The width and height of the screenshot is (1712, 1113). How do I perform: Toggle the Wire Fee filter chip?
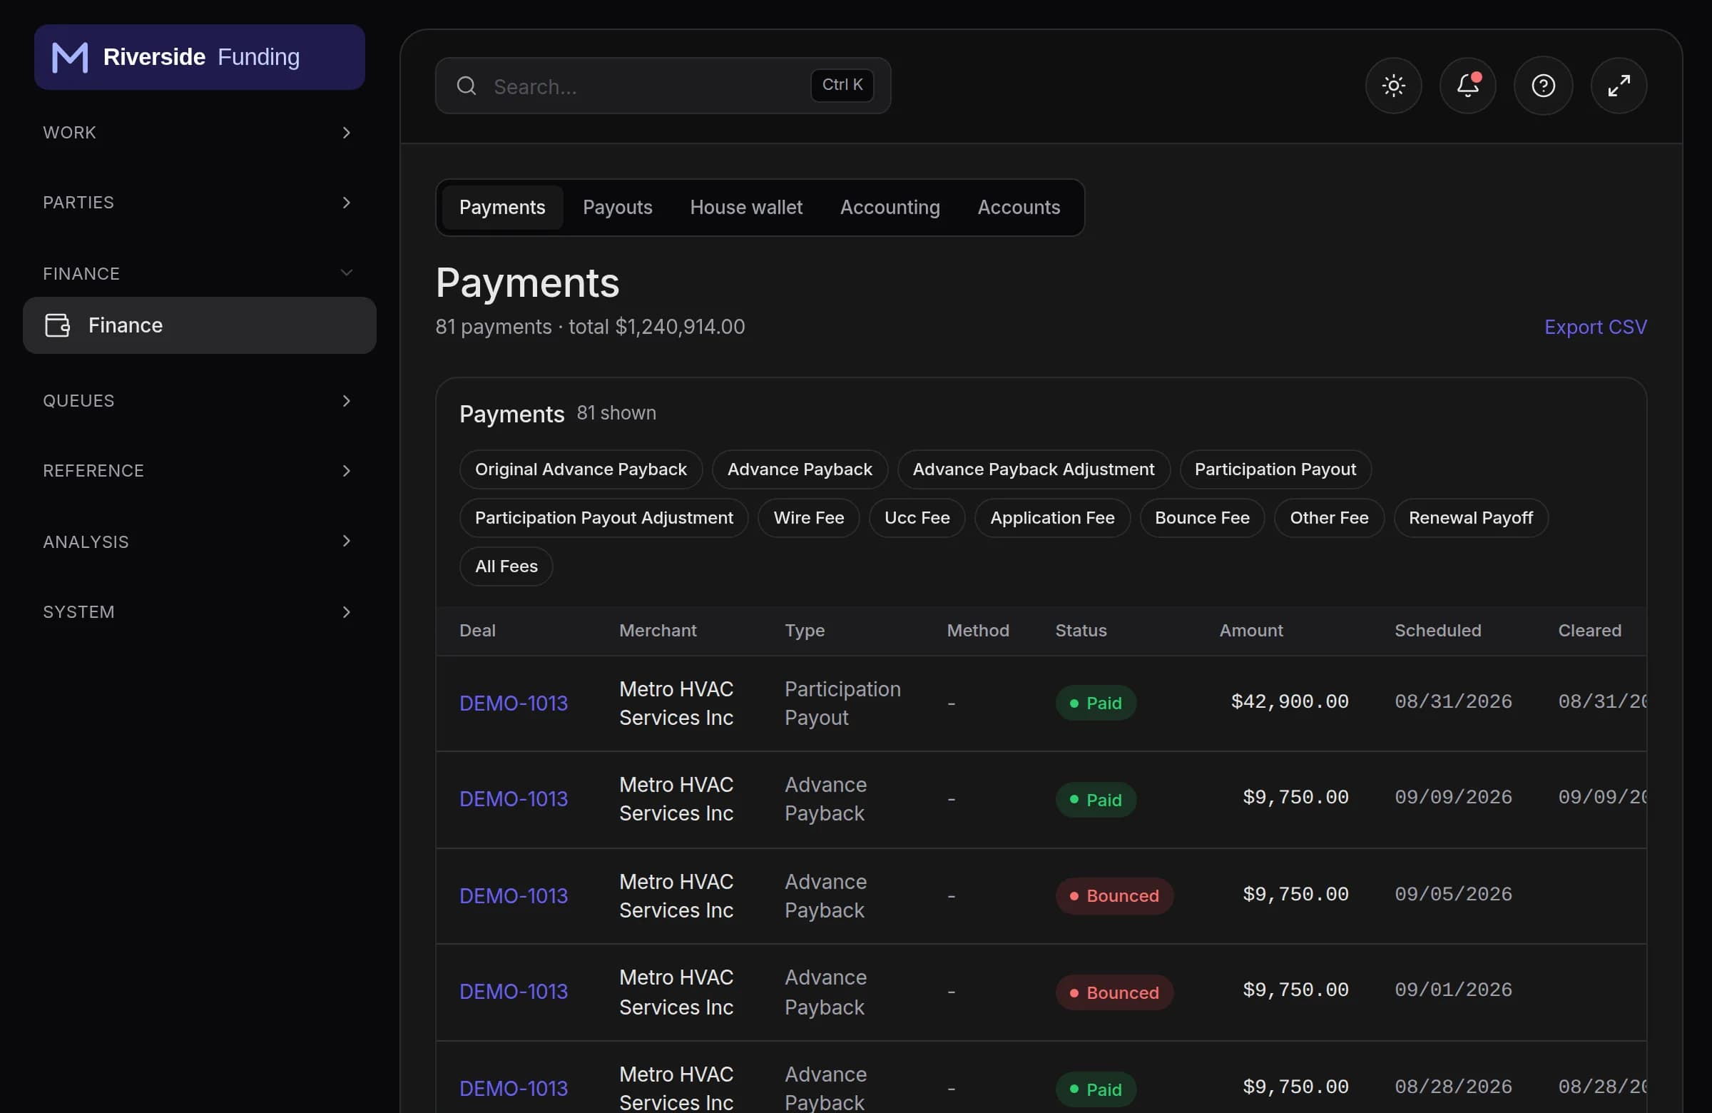[808, 517]
